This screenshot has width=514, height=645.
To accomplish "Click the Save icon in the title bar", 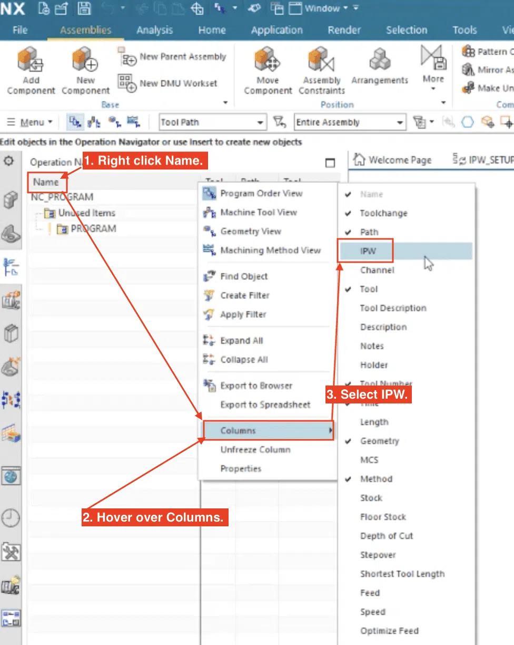I will [84, 8].
